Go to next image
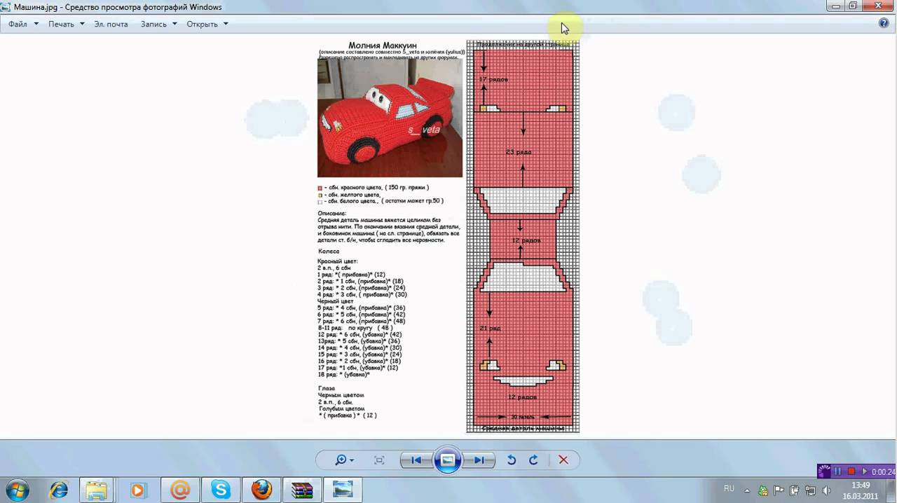Screen dimensions: 897x503 [x=479, y=460]
